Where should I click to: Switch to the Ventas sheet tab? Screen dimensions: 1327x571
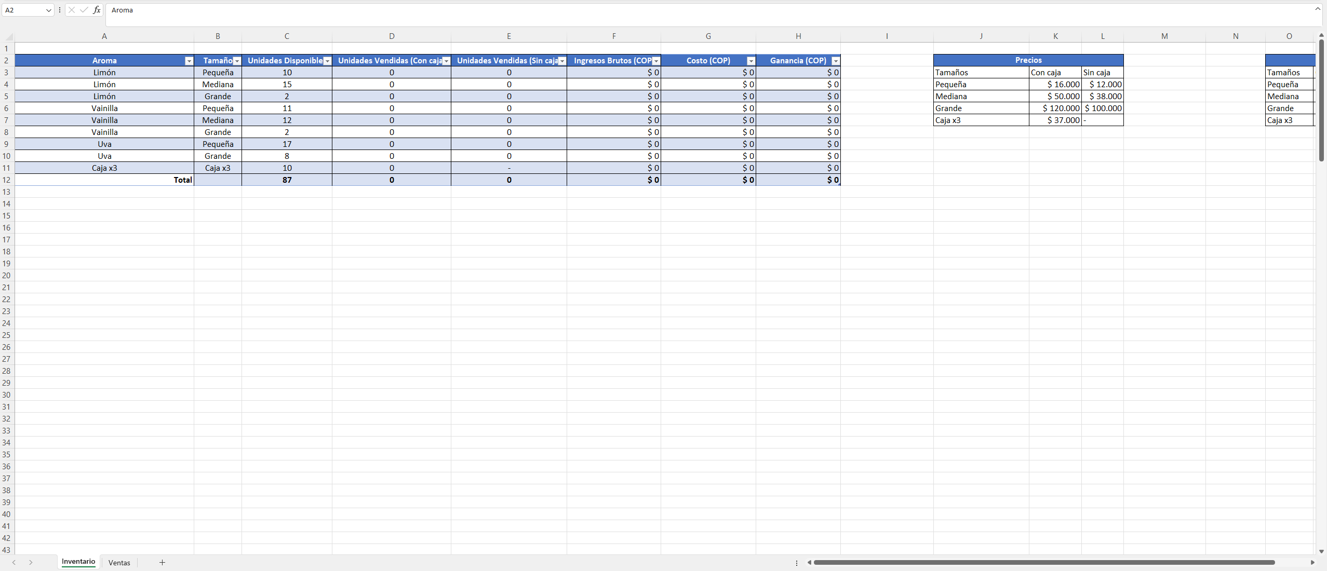pyautogui.click(x=119, y=563)
